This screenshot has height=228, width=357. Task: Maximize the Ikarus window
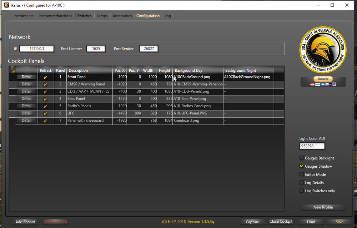(x=332, y=5)
